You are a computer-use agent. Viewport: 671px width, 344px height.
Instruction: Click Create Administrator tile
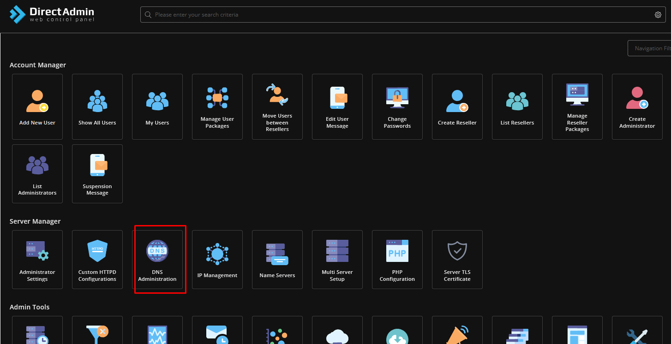(637, 107)
